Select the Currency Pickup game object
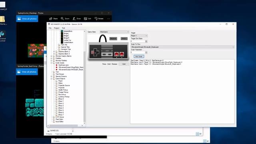 tap(64, 97)
